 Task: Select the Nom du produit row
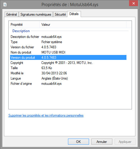pyautogui.click(x=68, y=52)
